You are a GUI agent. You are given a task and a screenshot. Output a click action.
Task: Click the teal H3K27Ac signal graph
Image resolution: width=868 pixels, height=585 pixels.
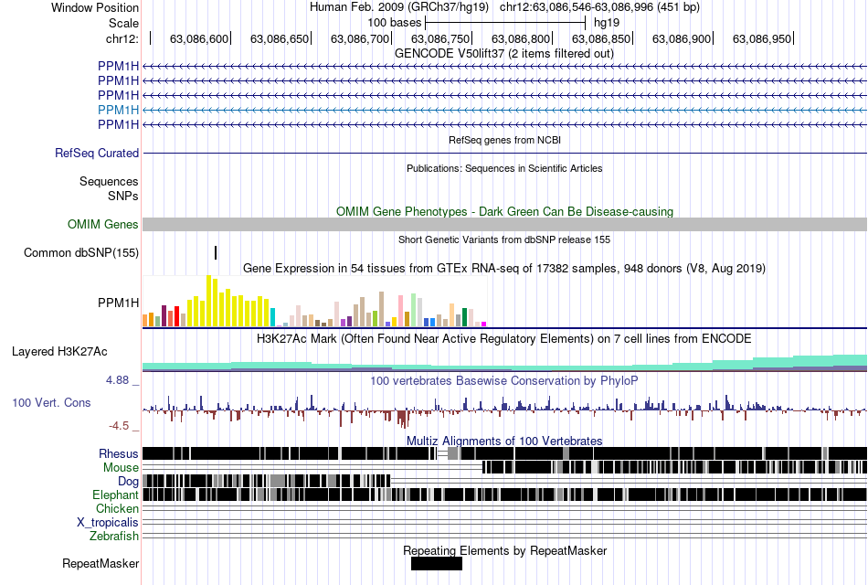pyautogui.click(x=505, y=364)
